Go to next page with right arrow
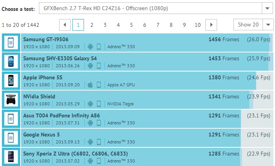The height and width of the screenshot is (166, 275). coord(211,25)
